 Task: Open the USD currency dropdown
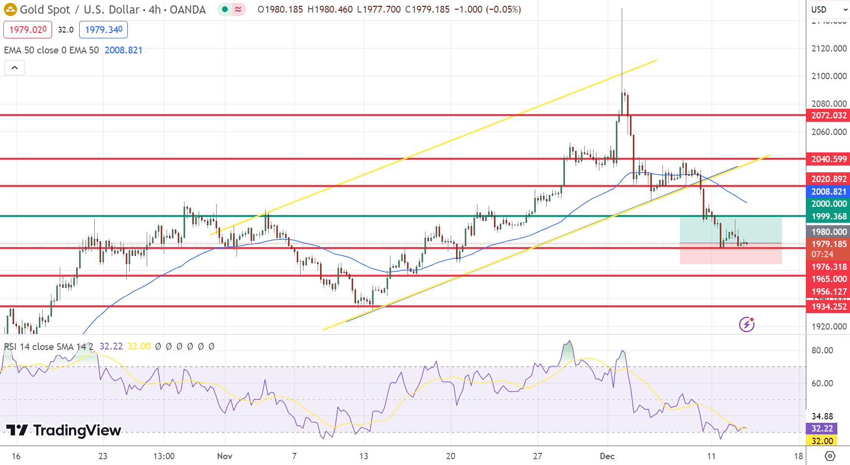click(829, 9)
